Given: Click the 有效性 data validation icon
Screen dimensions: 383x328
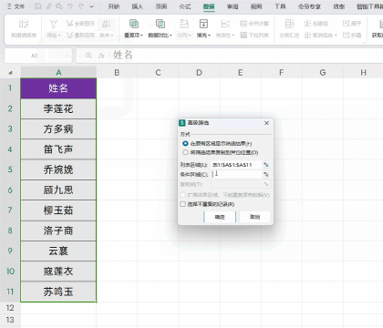Looking at the screenshot, I should click(225, 24).
